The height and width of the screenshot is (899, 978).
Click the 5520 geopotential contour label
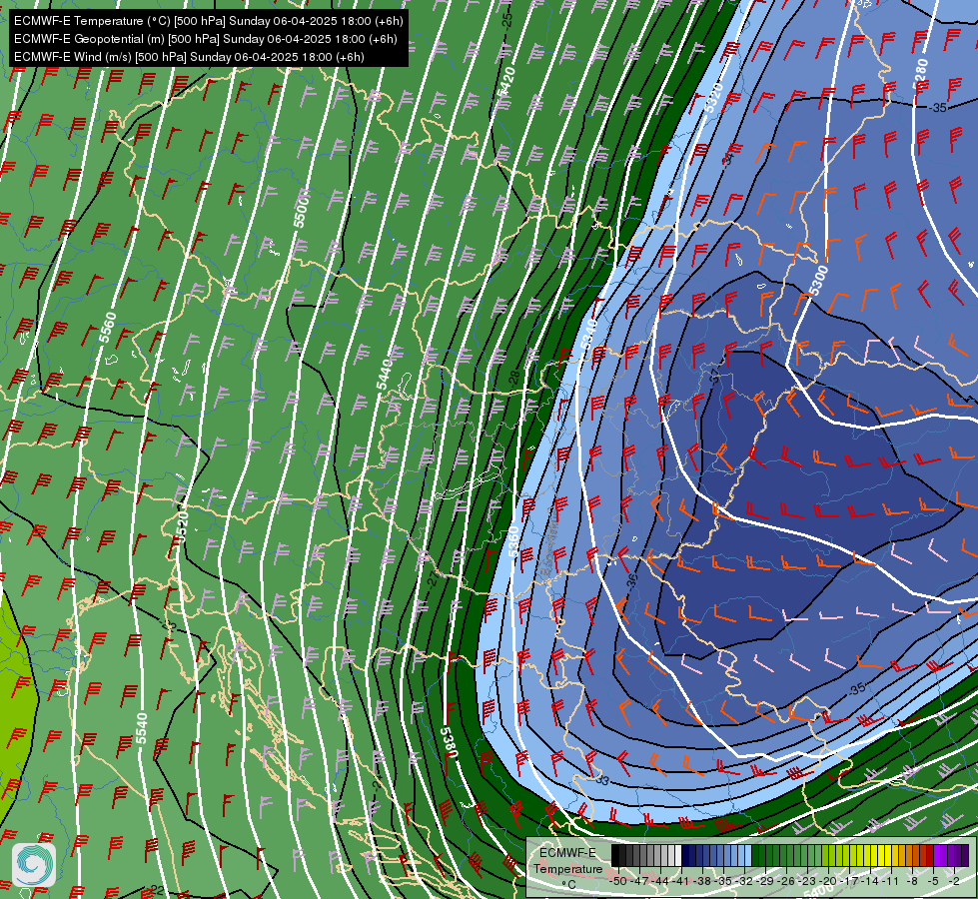tap(182, 524)
